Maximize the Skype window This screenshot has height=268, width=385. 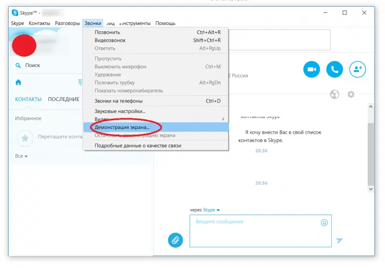[x=345, y=13]
